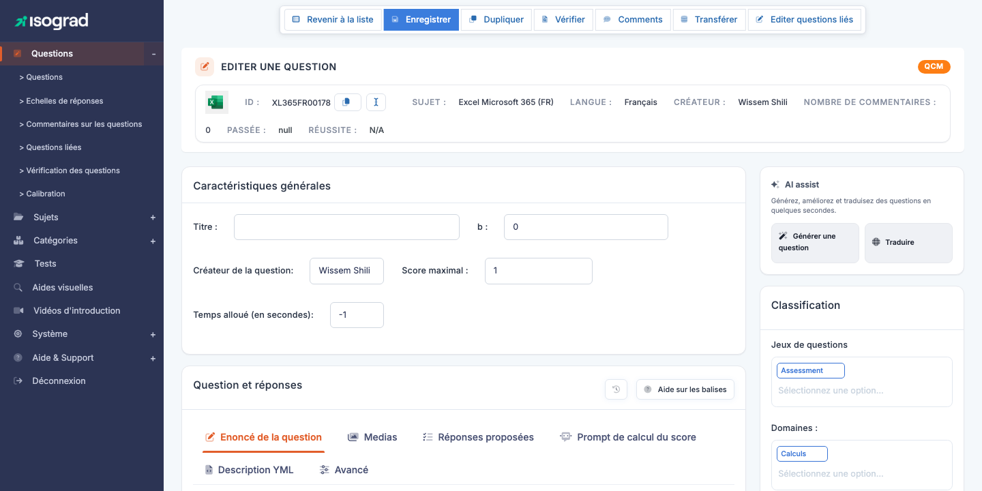Click the AI assist sparkle icon

point(775,185)
